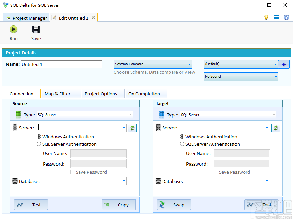Enable Save Password for Target
The image size is (293, 219).
pos(216,172)
